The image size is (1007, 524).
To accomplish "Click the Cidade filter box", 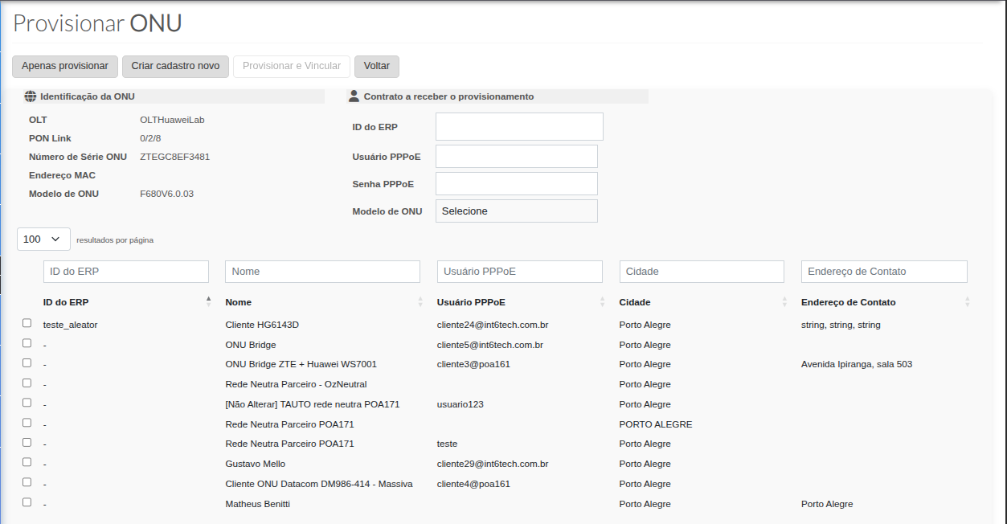I will pos(702,272).
